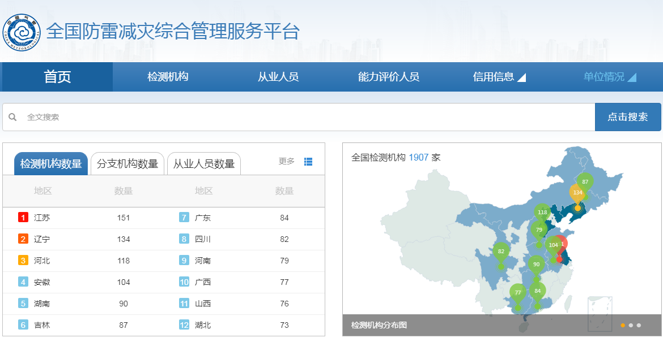Viewport: 663px width, 342px height.
Task: Expand the 信用信息 dropdown menu
Action: [499, 77]
